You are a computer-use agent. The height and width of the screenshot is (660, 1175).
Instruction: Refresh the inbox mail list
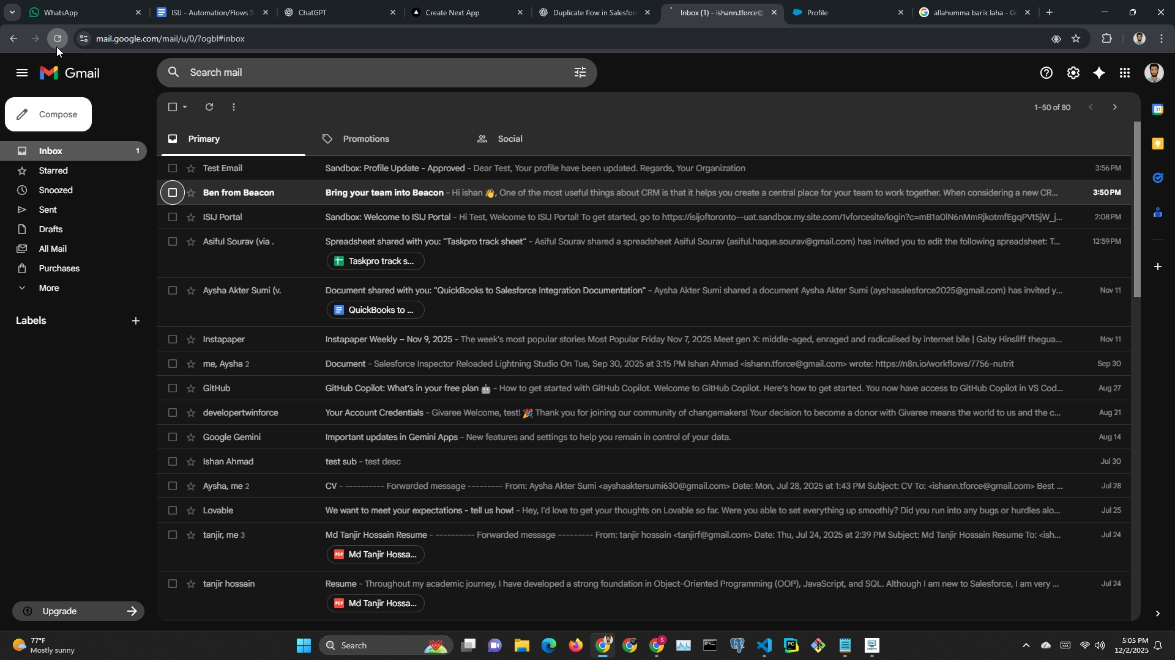coord(209,107)
